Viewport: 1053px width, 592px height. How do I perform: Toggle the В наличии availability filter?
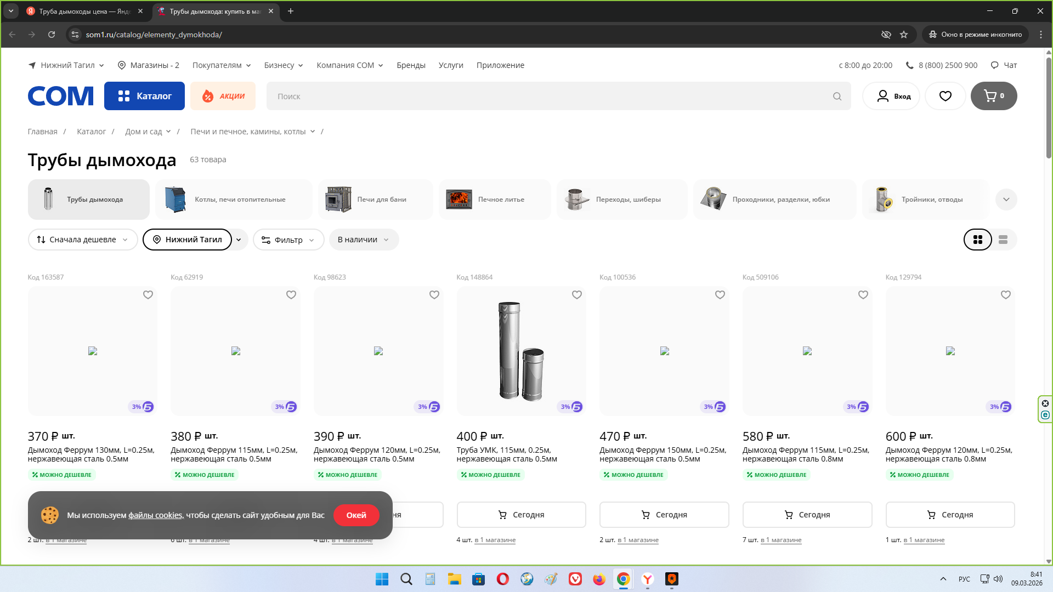pyautogui.click(x=363, y=240)
